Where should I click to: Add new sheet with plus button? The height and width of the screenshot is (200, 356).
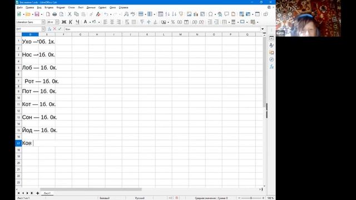(x=38, y=193)
